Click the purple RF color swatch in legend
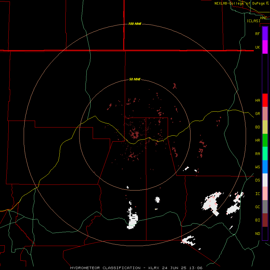Viewport: 270px width, 270px height. [265, 34]
